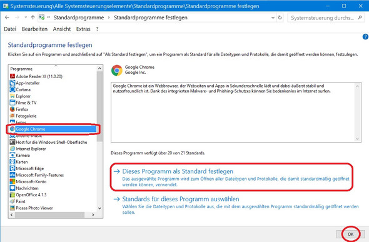Click the Microsoft Edge icon
Viewport: 369px width, 242px height.
click(x=13, y=168)
